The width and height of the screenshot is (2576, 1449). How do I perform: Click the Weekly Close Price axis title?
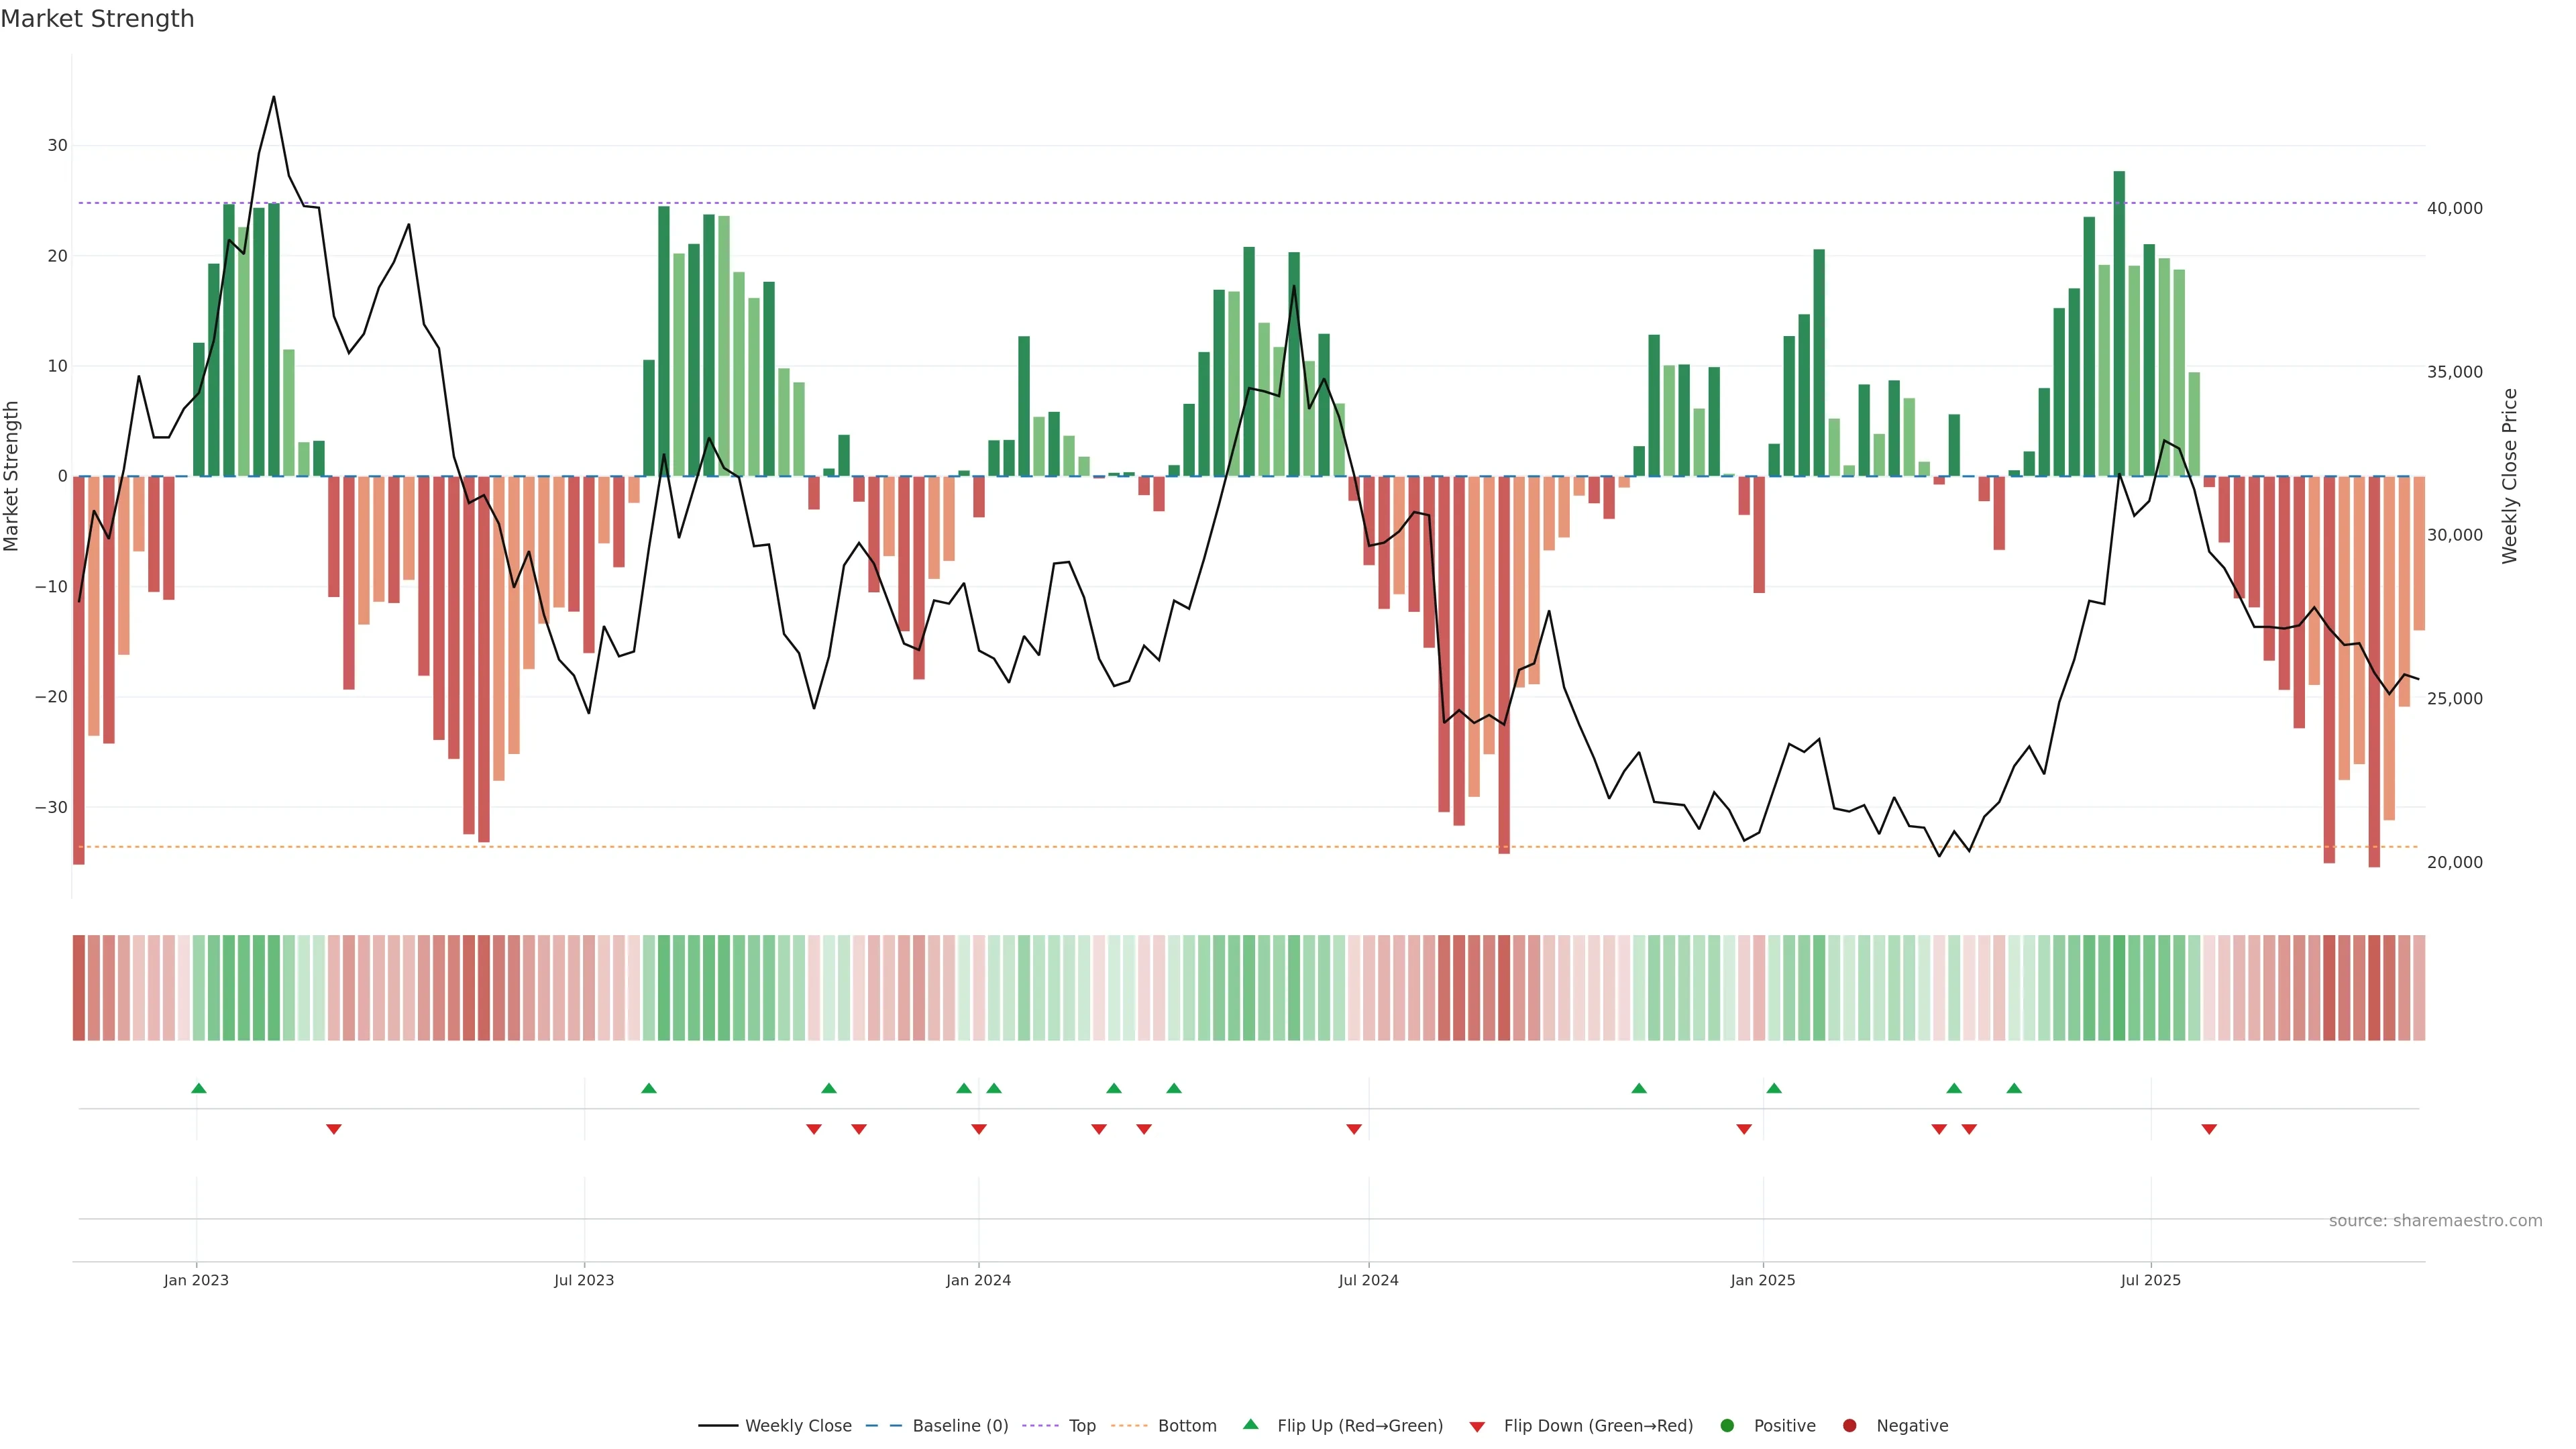coord(2509,476)
